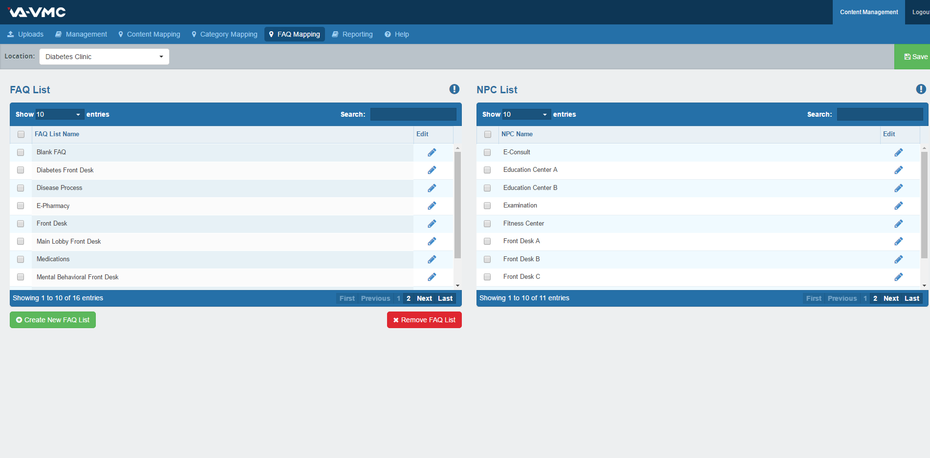Toggle the select-all FAQ List checkbox
The image size is (930, 458).
pos(21,134)
